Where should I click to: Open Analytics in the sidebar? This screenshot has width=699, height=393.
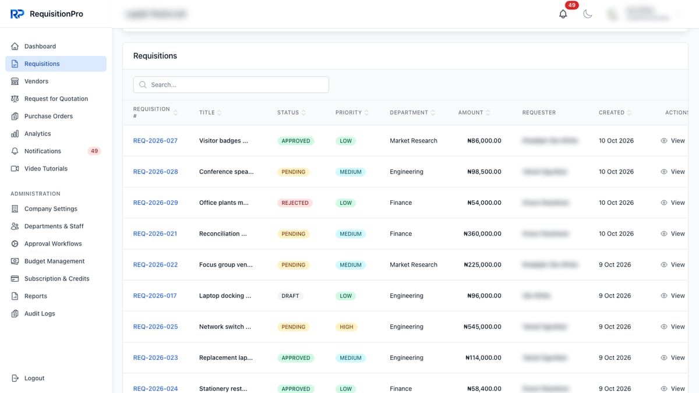coord(56,134)
